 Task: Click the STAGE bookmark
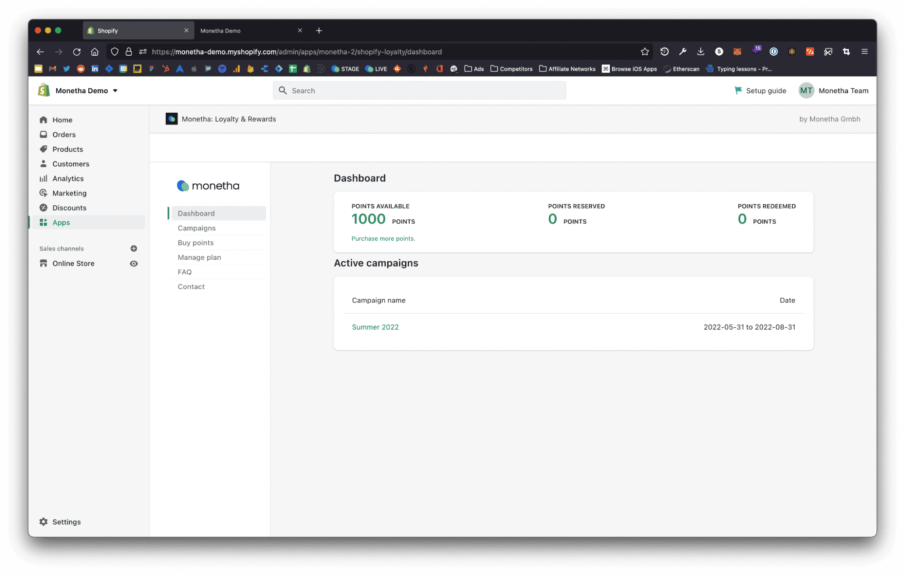tap(345, 69)
